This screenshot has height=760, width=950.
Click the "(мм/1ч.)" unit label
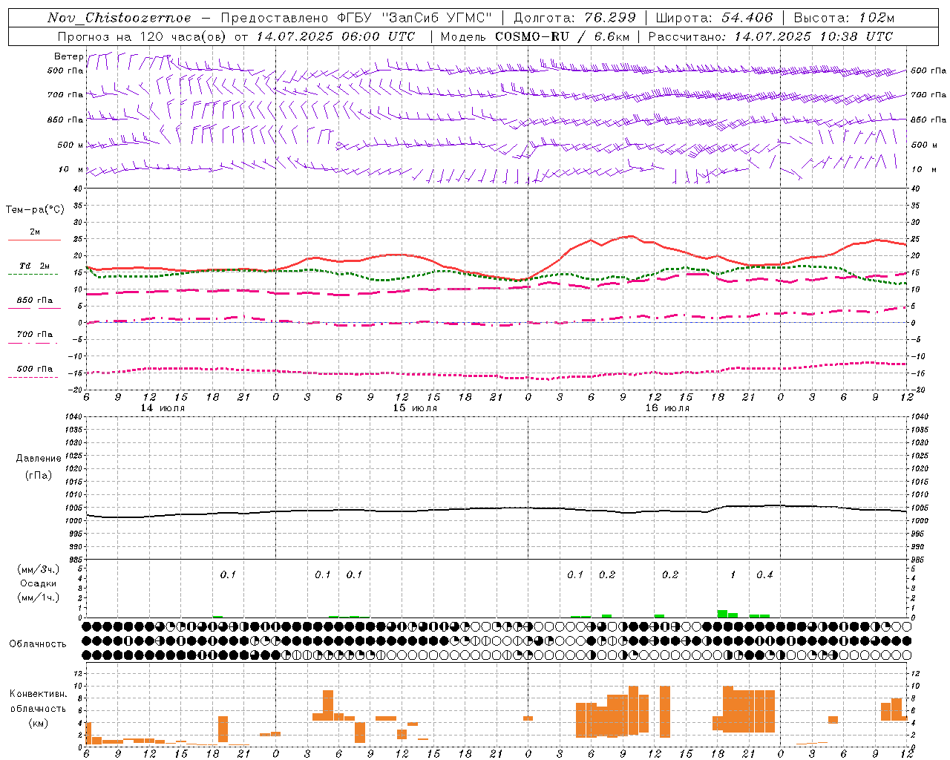coord(38,597)
